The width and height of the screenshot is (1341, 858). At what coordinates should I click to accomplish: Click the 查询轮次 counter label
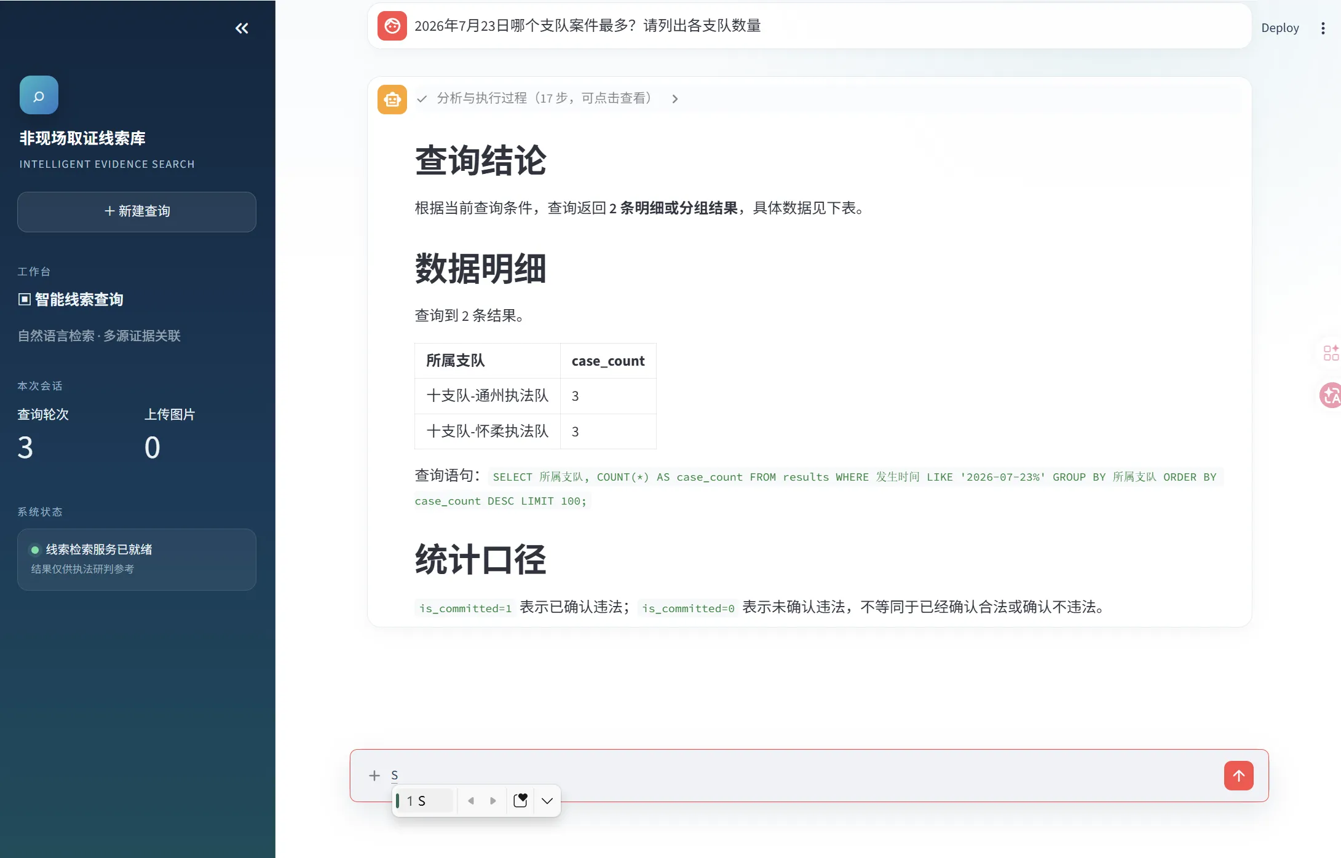[x=43, y=414]
